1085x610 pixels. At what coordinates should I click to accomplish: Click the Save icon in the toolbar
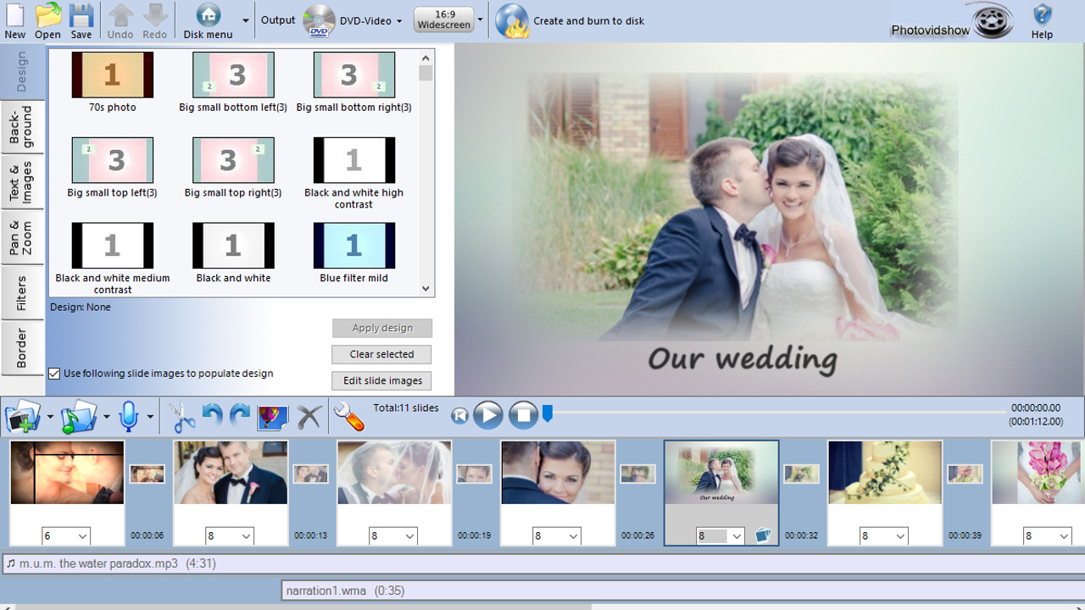pos(81,20)
